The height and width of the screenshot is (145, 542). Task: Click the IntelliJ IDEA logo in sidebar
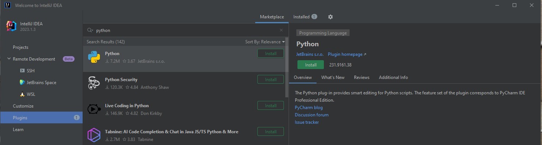pyautogui.click(x=11, y=26)
